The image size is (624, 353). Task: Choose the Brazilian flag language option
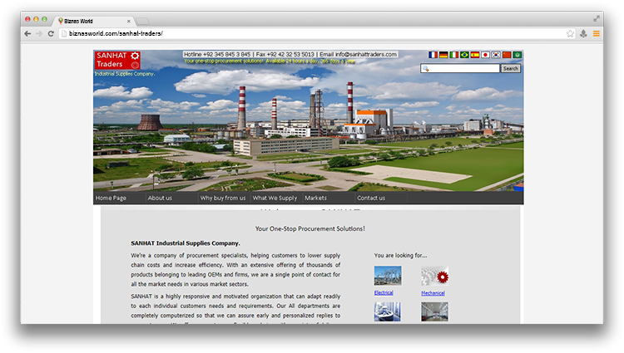pyautogui.click(x=464, y=55)
